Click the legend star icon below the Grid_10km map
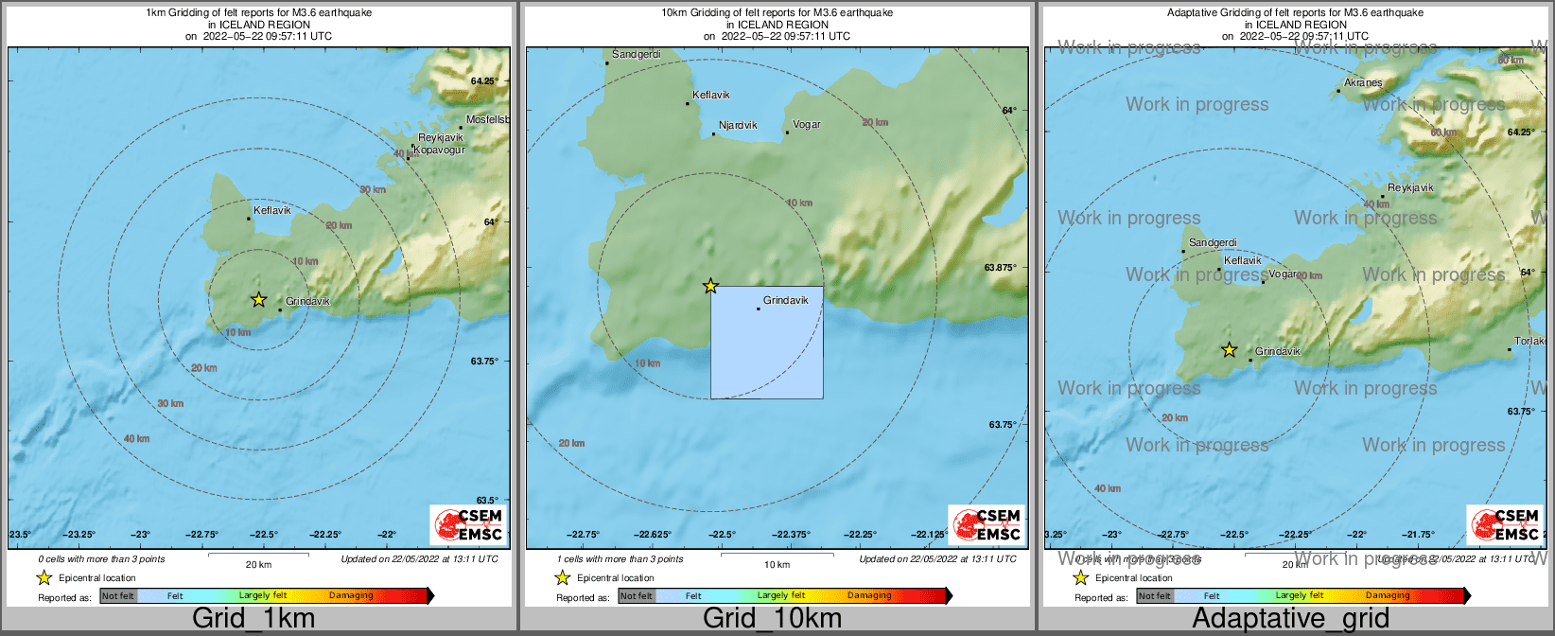 tap(562, 577)
